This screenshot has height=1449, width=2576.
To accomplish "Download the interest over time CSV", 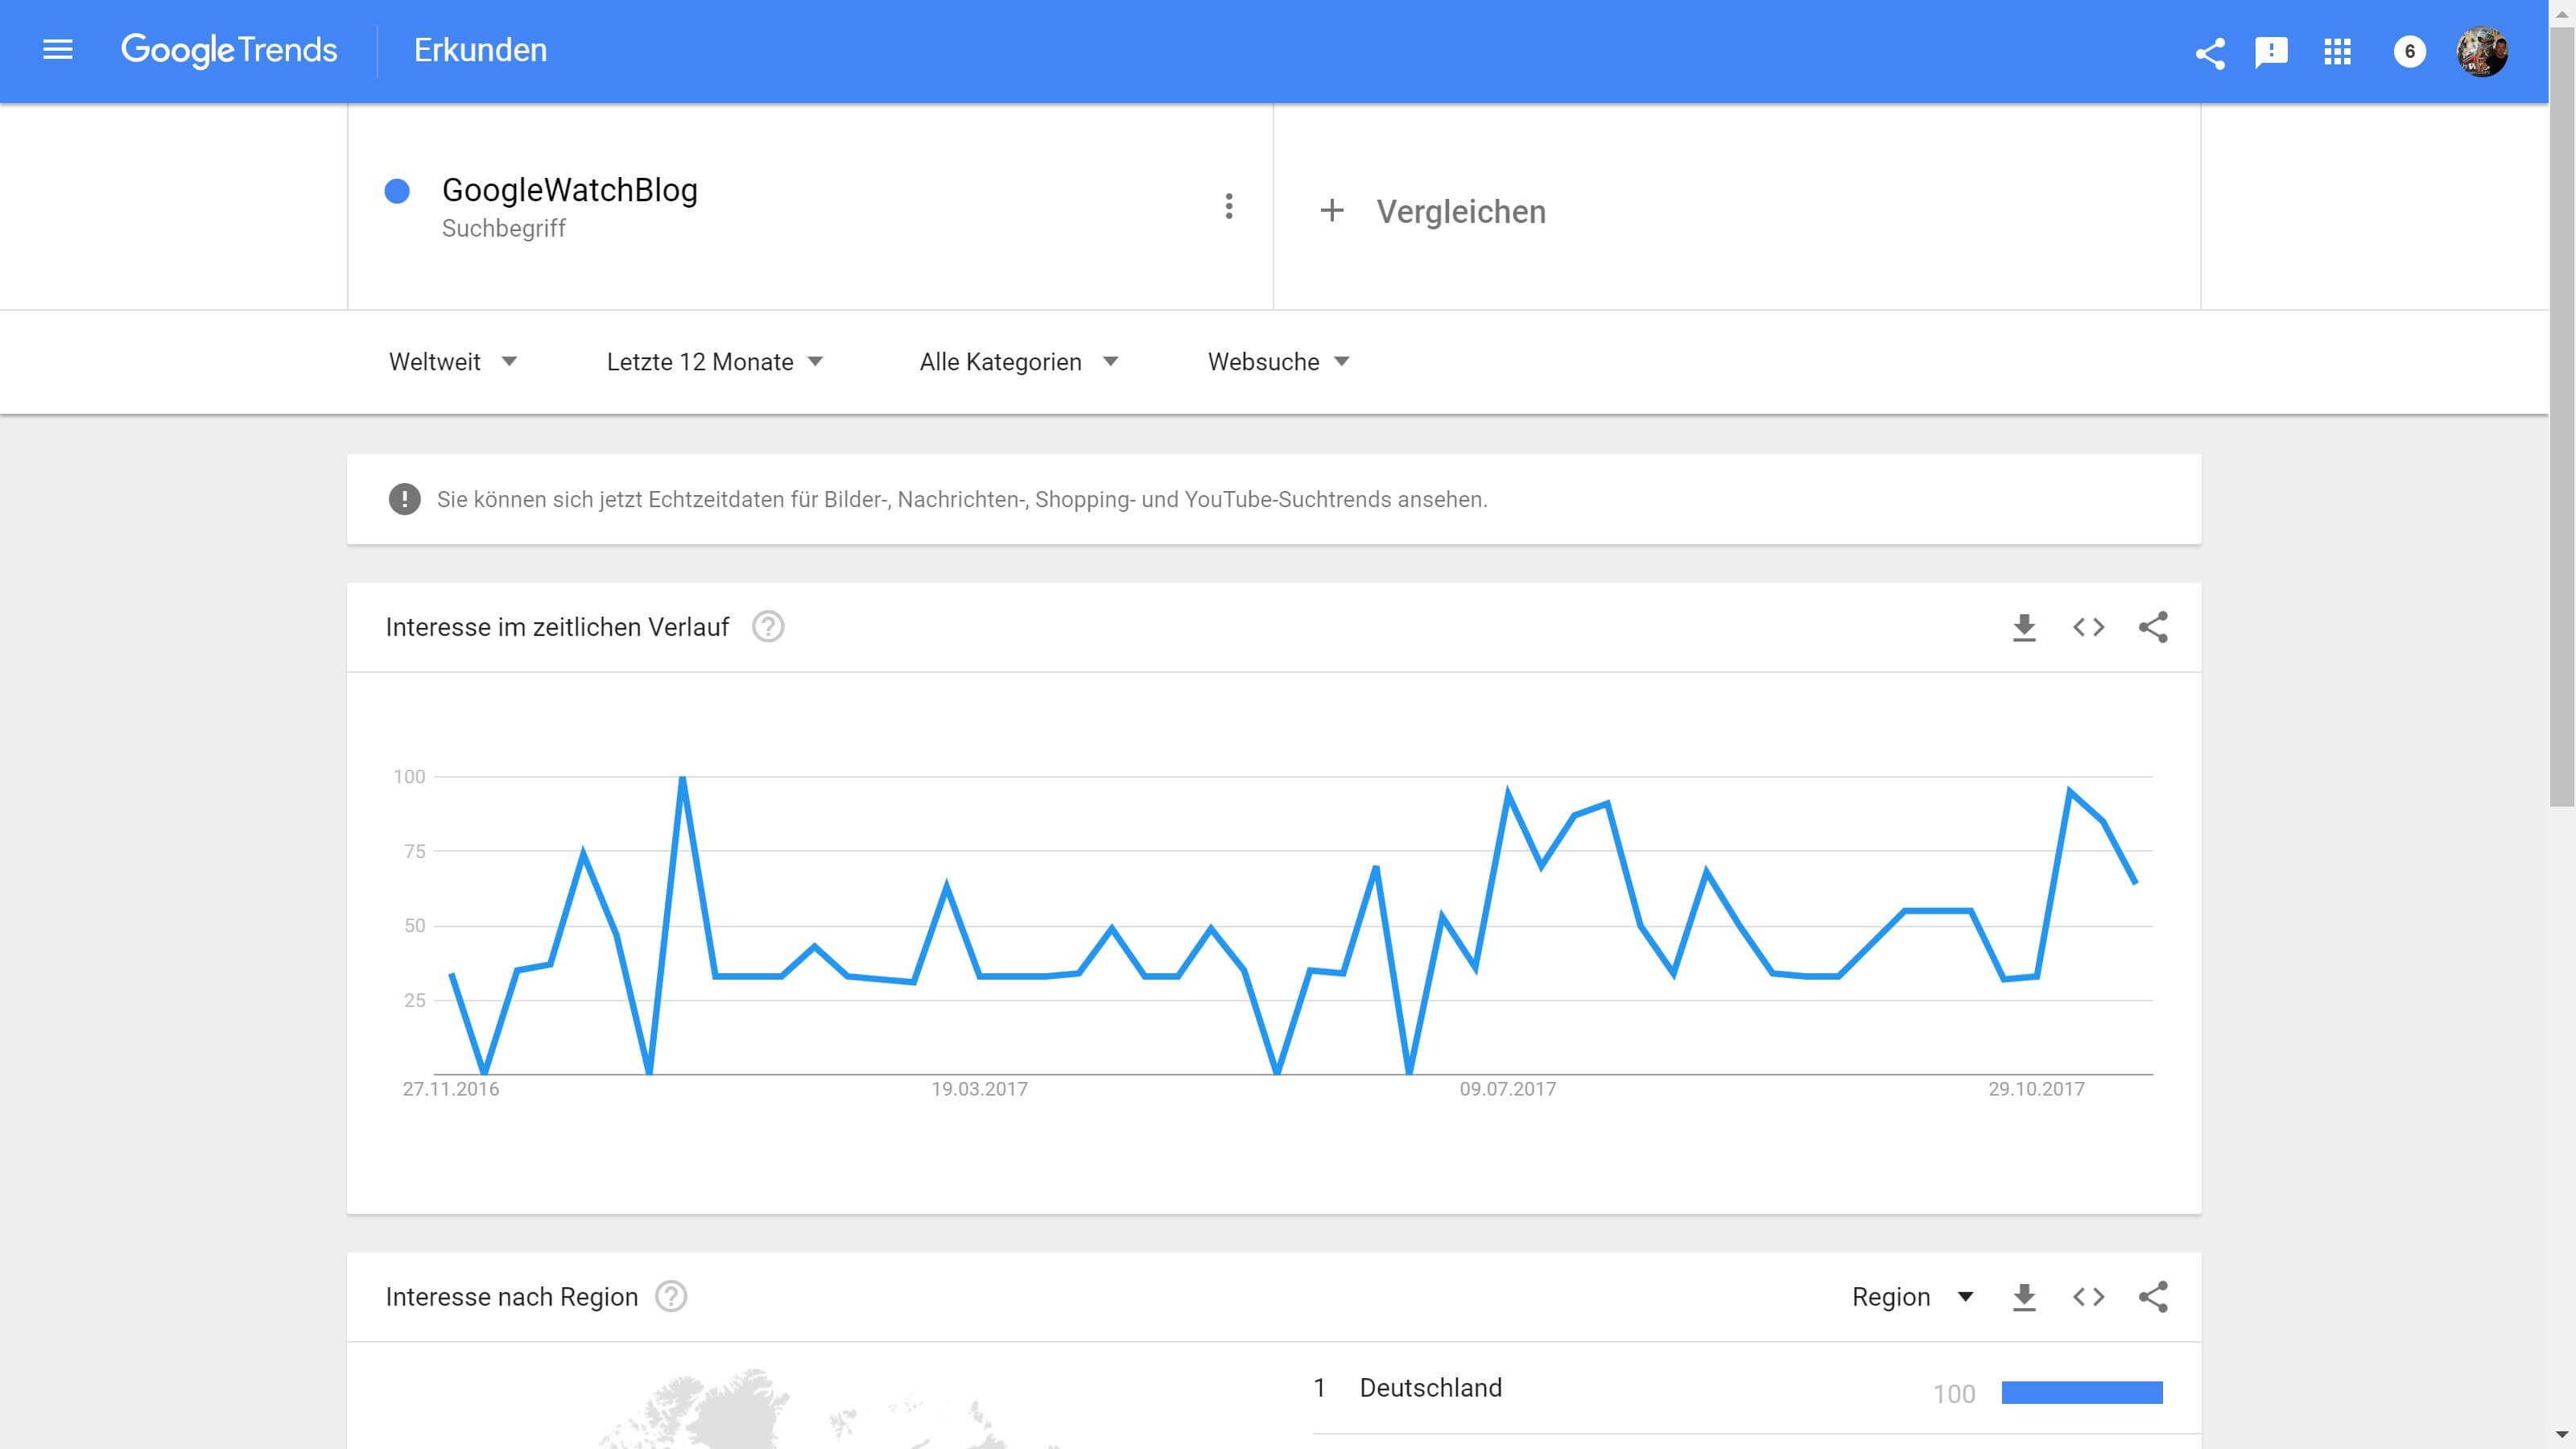I will coord(2024,627).
